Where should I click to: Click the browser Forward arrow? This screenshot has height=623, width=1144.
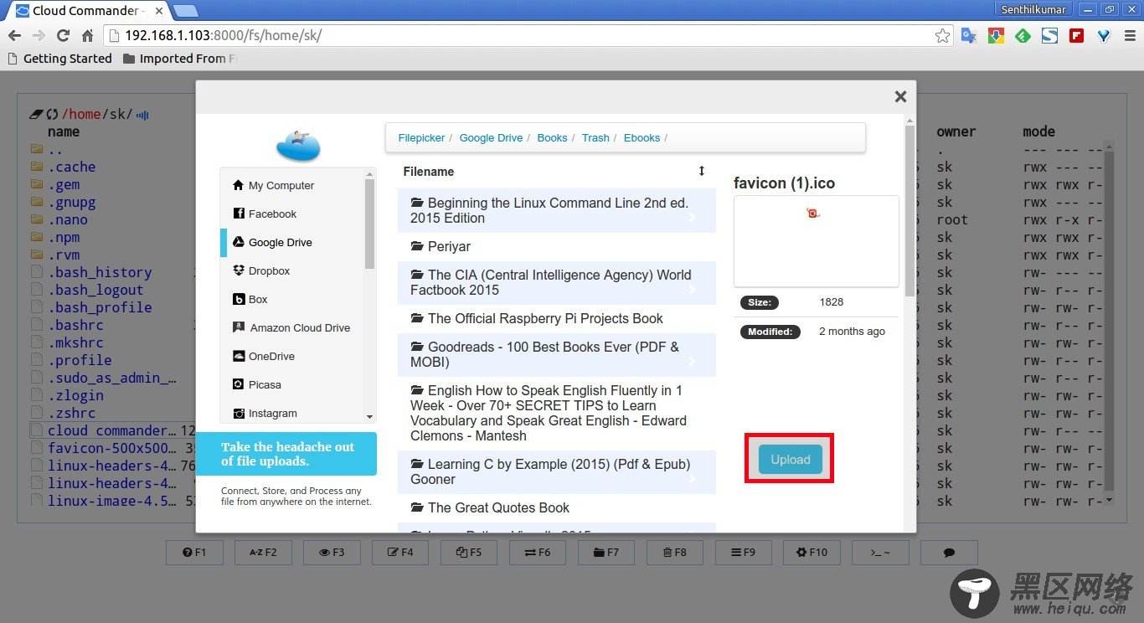tap(38, 36)
